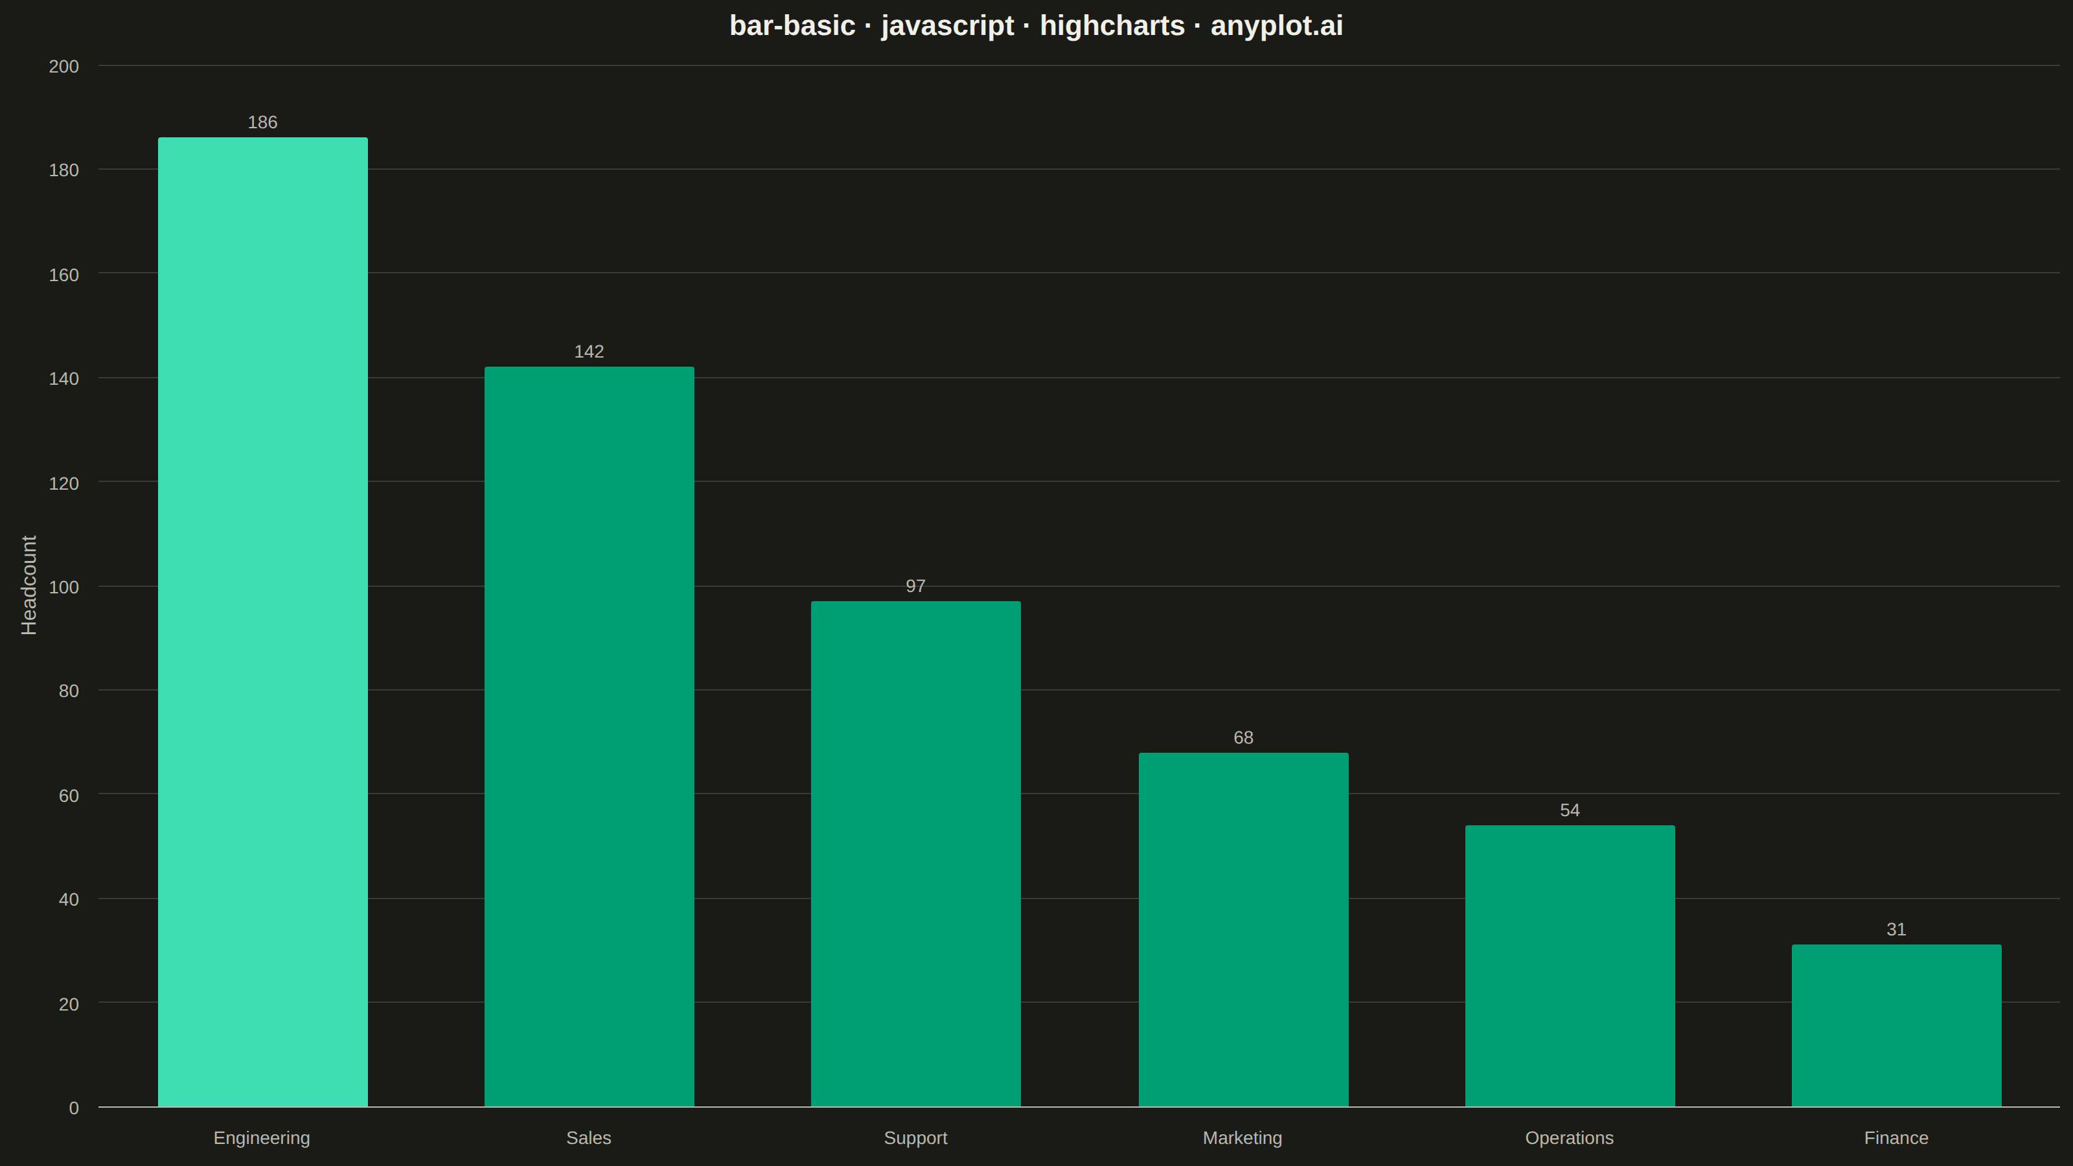
Task: Click the 180 y-axis tick label
Action: (63, 170)
